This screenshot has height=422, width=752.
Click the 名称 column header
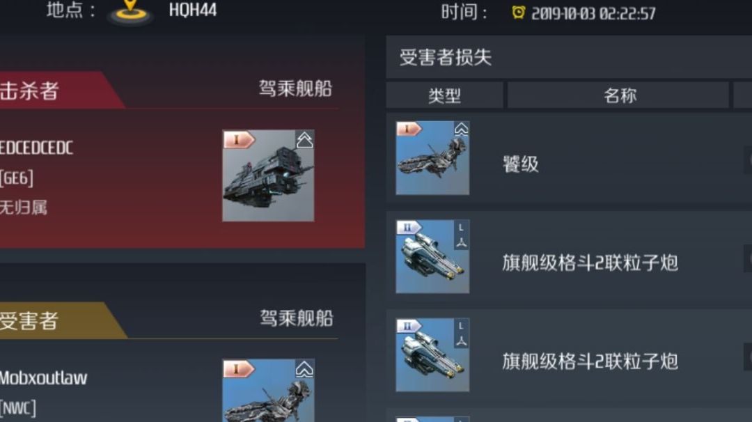[619, 95]
